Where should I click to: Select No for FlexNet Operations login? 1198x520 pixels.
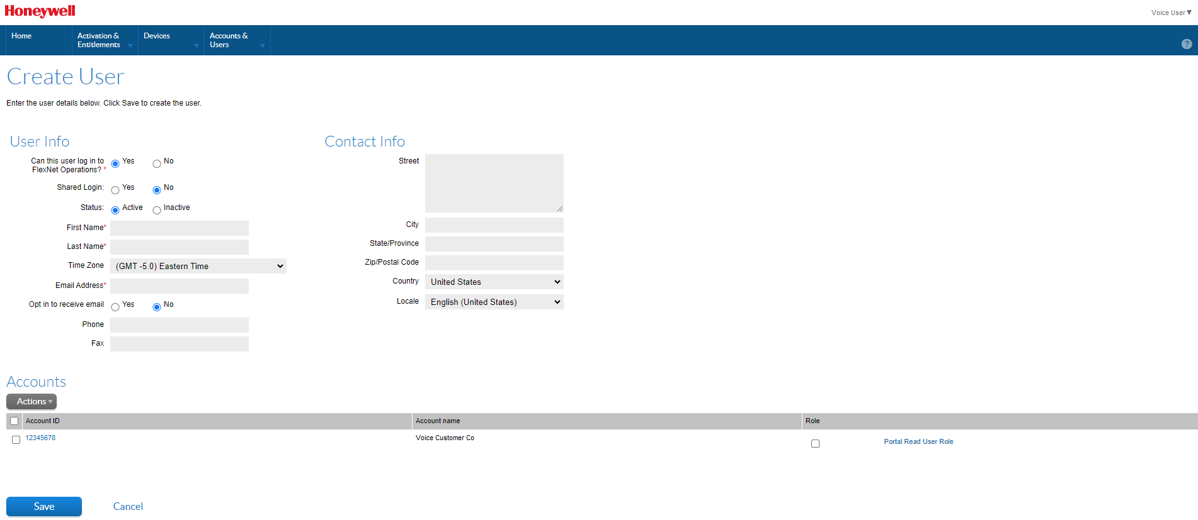(x=157, y=164)
